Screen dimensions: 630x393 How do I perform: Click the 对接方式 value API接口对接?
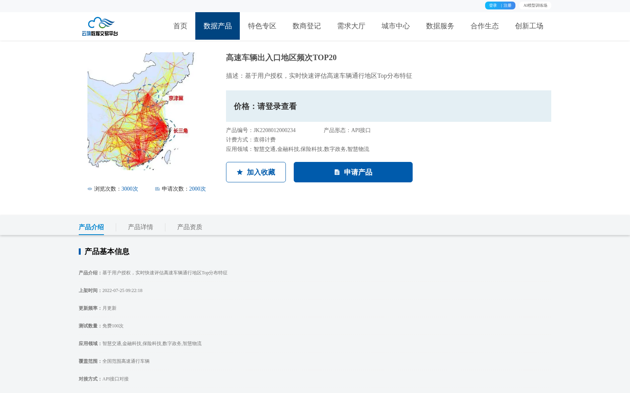point(116,379)
